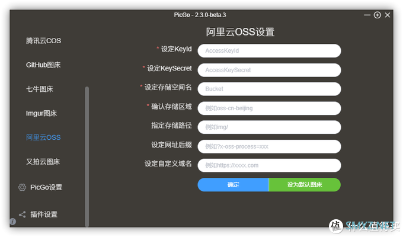Open 又拍云图床 settings

pyautogui.click(x=43, y=161)
